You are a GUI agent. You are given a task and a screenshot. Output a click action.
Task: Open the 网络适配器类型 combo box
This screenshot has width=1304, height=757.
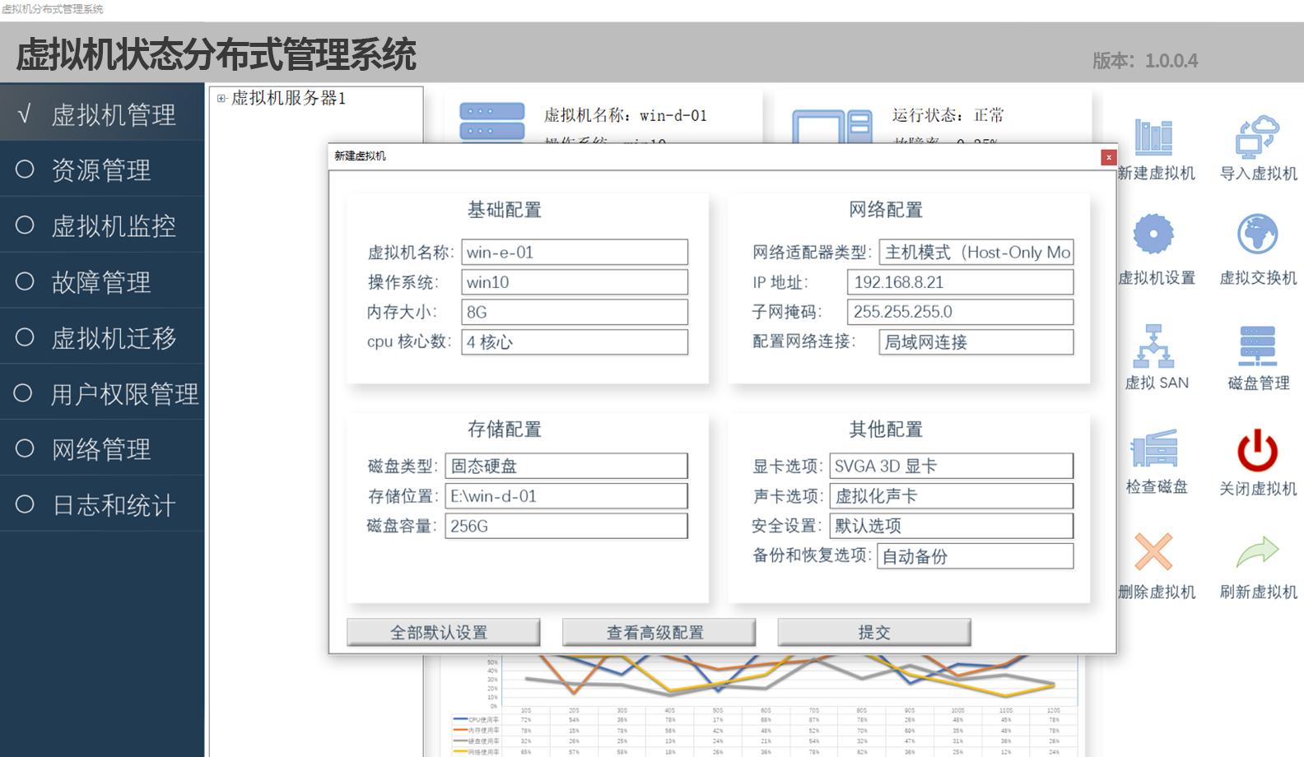tap(976, 252)
